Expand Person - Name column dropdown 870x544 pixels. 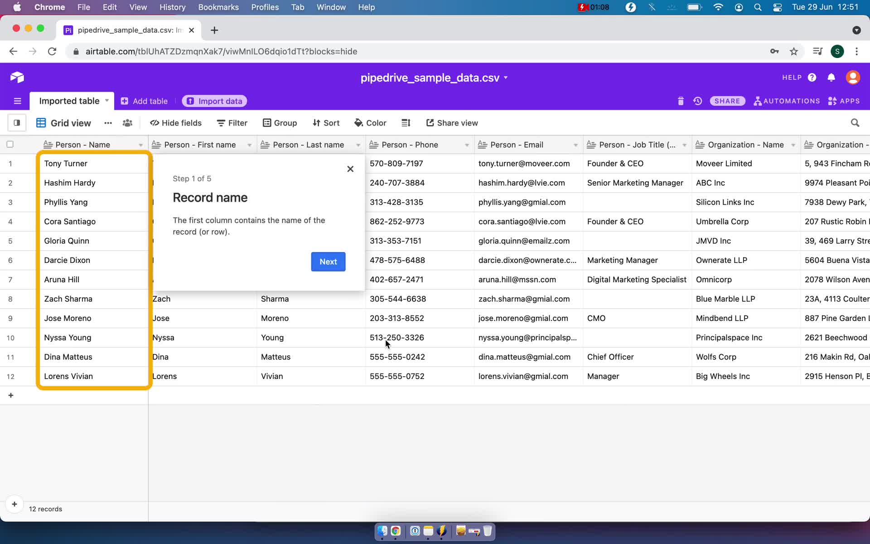pyautogui.click(x=141, y=145)
